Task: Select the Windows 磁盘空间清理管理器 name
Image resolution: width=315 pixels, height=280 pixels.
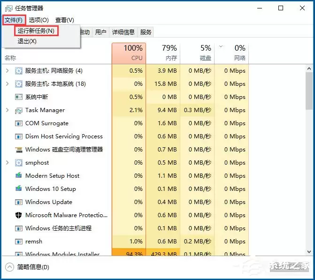Action: [x=64, y=150]
